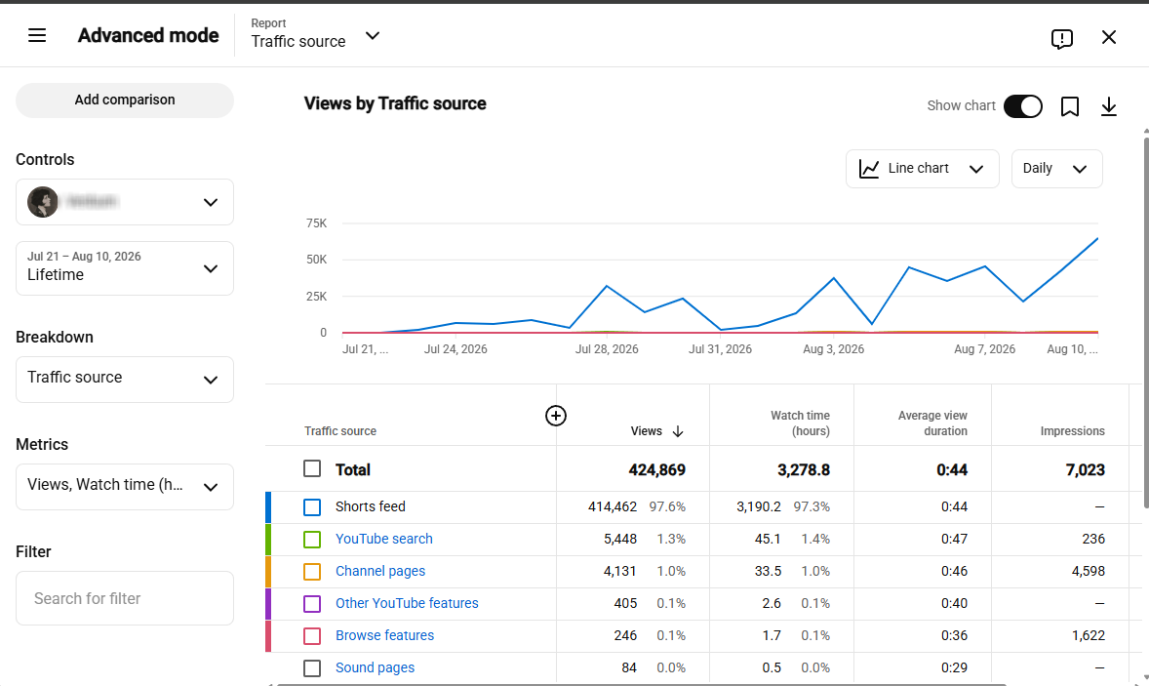Viewport: 1149px width, 686px height.
Task: Click the Views sort arrow
Action: 678,431
